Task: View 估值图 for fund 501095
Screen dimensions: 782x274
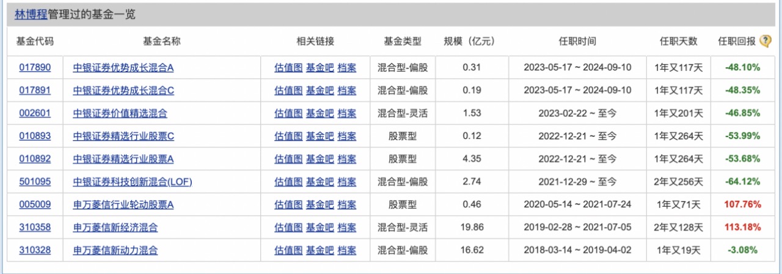Action: pos(288,182)
